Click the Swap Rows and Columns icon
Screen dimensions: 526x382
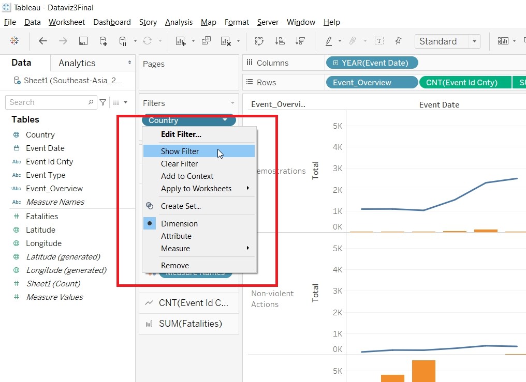(x=259, y=41)
